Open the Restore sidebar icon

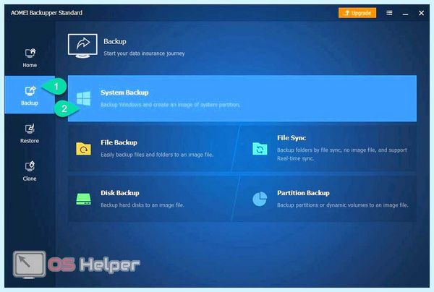pyautogui.click(x=30, y=129)
